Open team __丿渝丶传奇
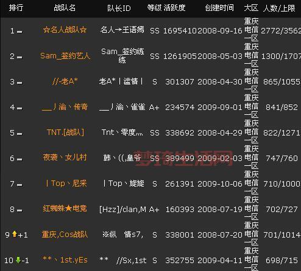The width and height of the screenshot is (301, 271). point(65,107)
